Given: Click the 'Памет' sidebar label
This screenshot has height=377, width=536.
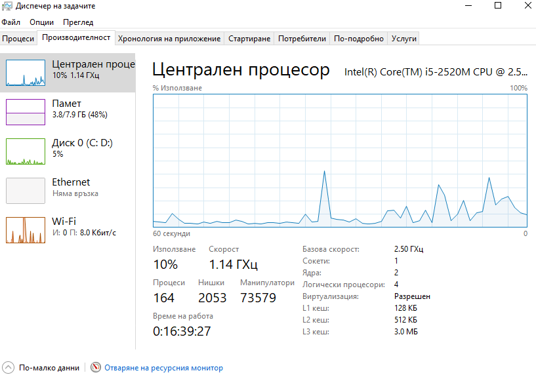Looking at the screenshot, I should click(67, 104).
